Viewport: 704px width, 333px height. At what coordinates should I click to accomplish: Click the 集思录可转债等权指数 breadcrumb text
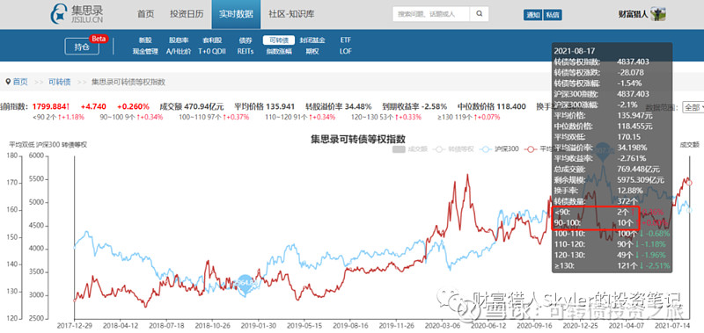click(x=128, y=82)
